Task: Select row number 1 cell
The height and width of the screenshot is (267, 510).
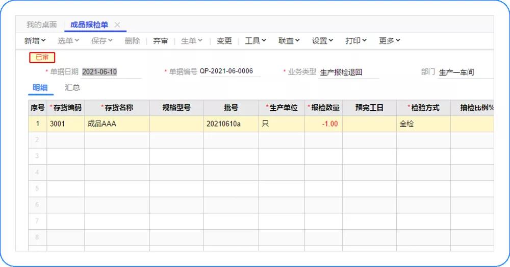Action: pos(37,124)
